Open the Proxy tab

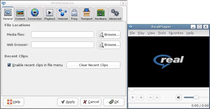click(74, 14)
